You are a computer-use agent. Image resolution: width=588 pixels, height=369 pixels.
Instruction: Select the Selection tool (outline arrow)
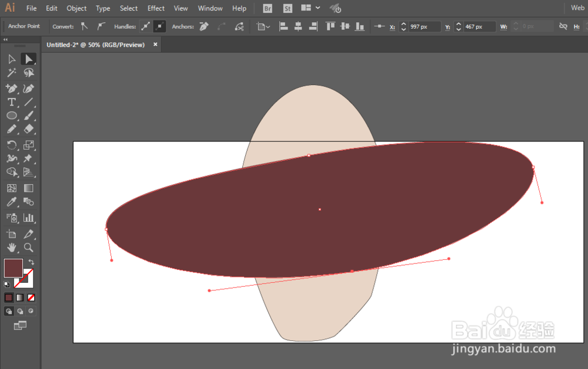(x=12, y=59)
